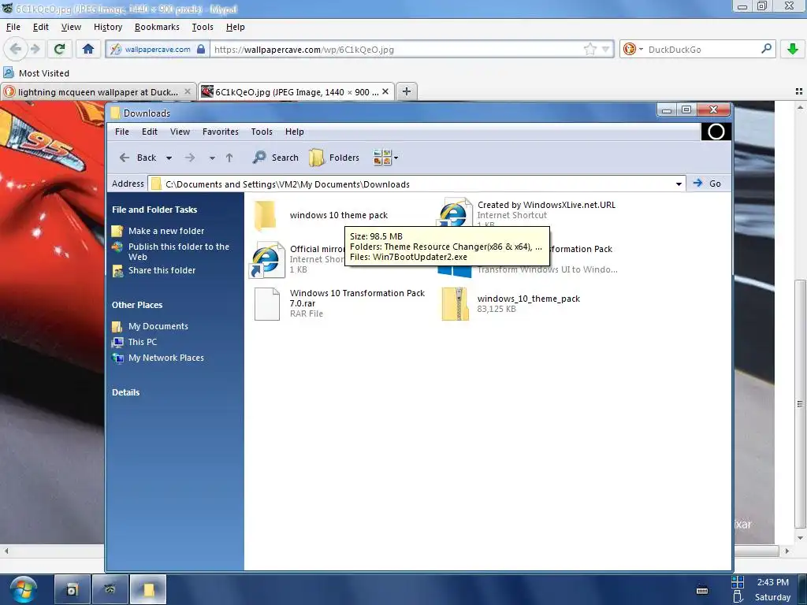Click the raccoon Mypal taskbar button

click(x=110, y=589)
